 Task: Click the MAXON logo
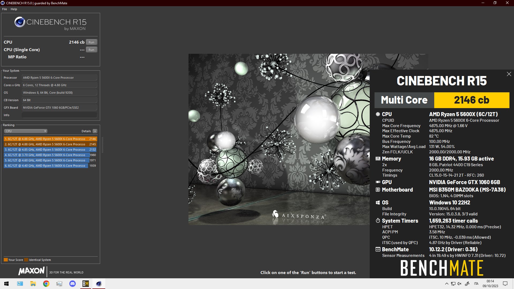32,271
